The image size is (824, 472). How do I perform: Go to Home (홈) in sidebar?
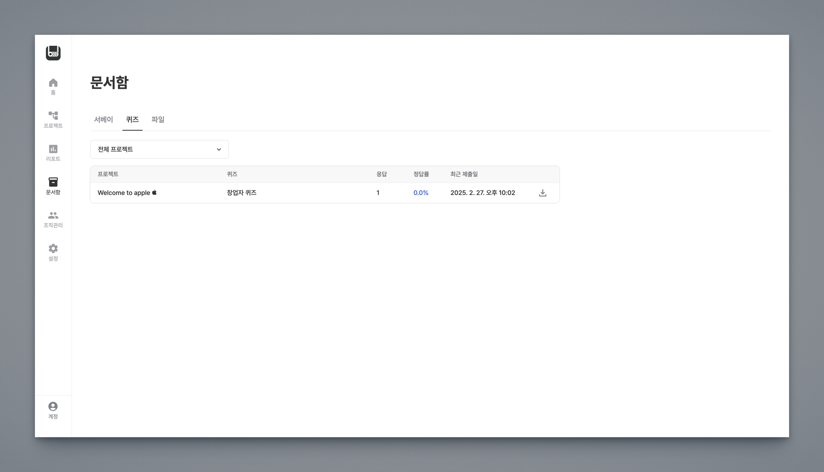click(53, 86)
